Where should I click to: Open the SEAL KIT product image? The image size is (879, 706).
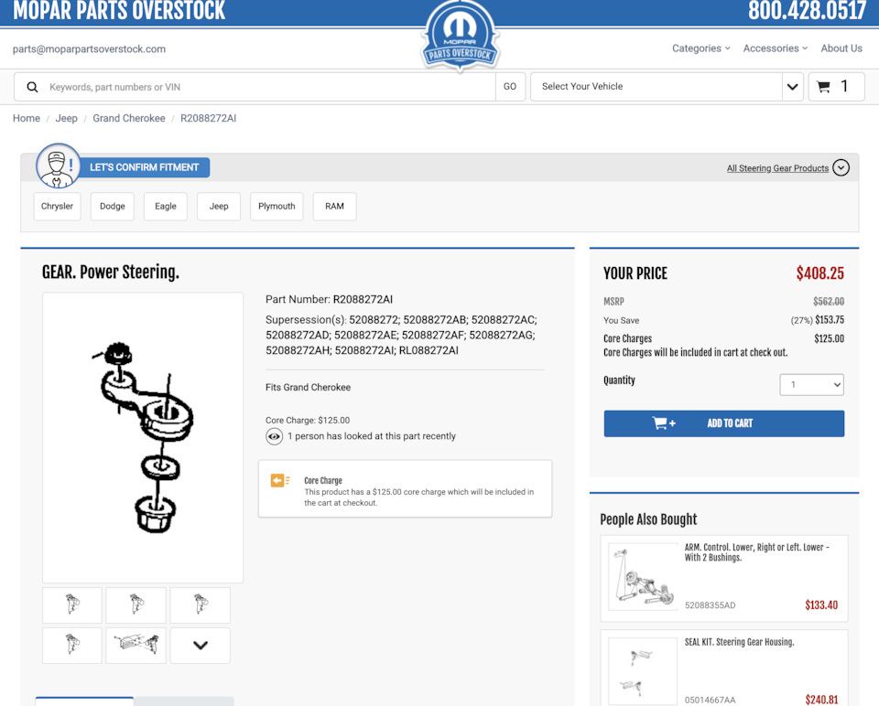tap(643, 671)
